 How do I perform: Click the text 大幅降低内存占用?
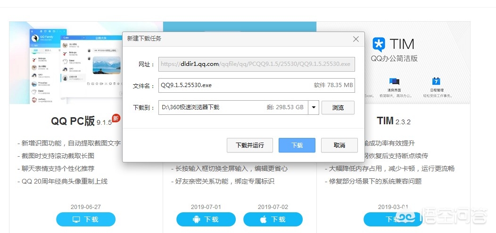tap(355, 169)
